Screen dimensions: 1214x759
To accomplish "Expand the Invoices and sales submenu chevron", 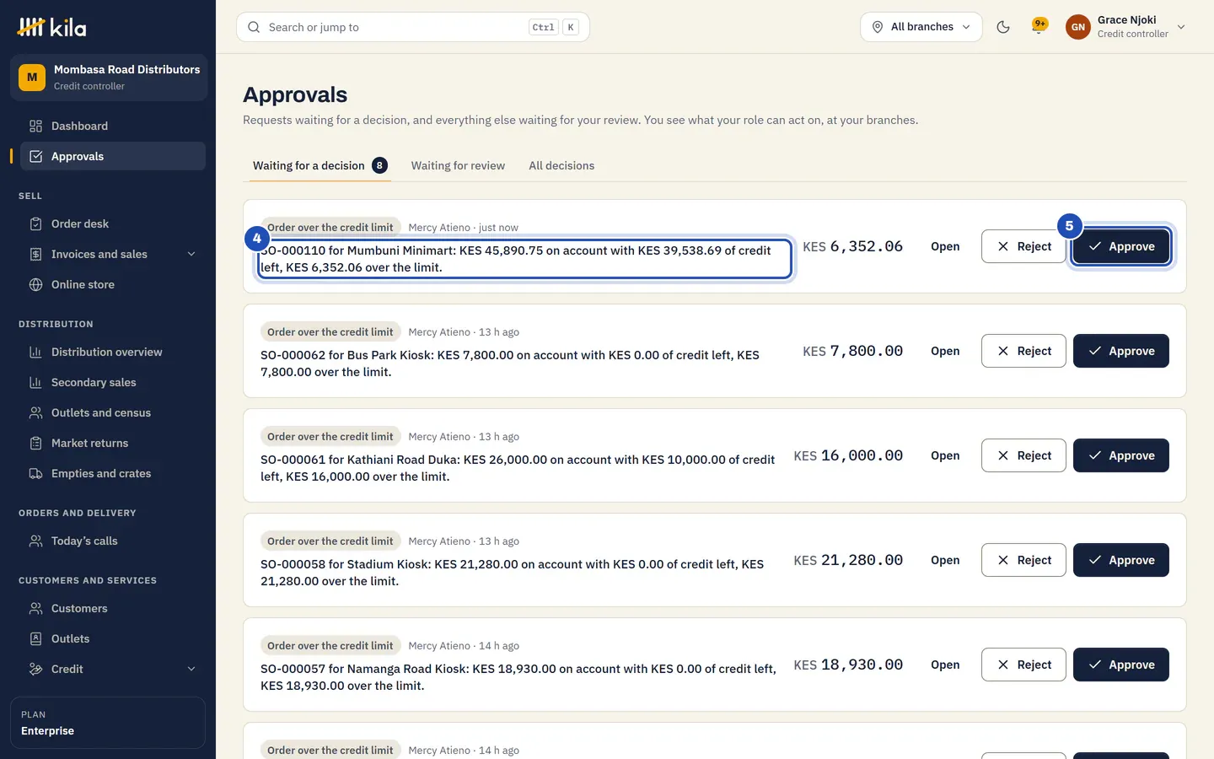I will pos(191,255).
